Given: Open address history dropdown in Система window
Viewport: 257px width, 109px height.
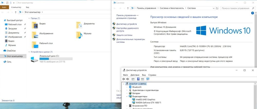Looking at the screenshot, I should point(214,8).
